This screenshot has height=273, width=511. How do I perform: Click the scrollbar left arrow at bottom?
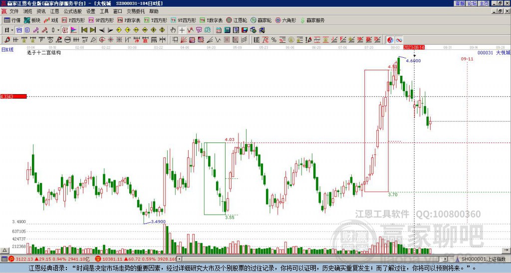tap(179, 259)
